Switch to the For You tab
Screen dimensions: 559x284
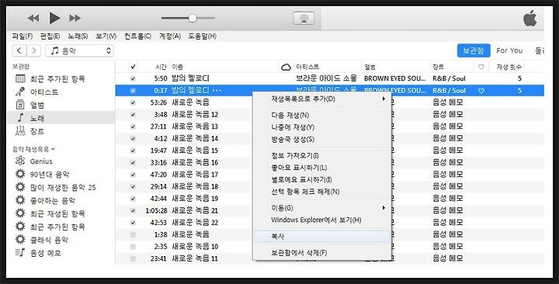tap(509, 51)
